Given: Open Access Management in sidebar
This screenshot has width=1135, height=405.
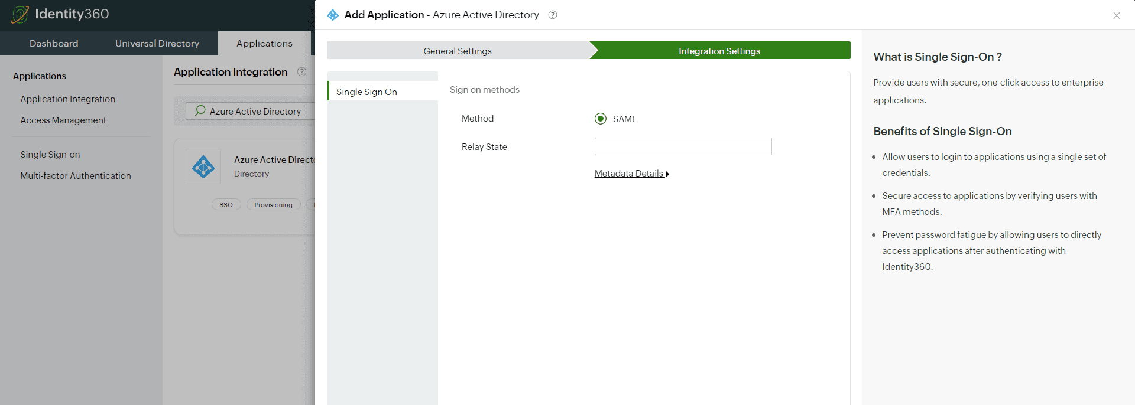Looking at the screenshot, I should pyautogui.click(x=63, y=120).
